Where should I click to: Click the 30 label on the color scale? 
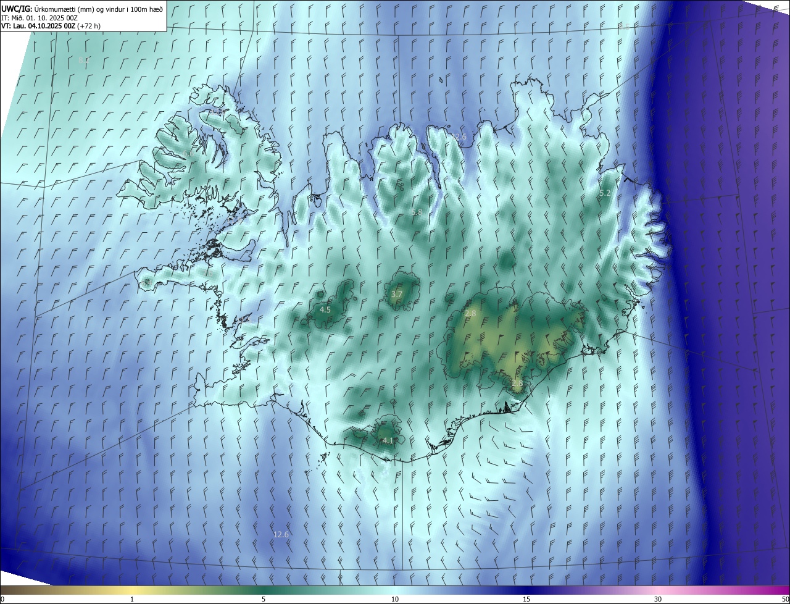coord(658,599)
